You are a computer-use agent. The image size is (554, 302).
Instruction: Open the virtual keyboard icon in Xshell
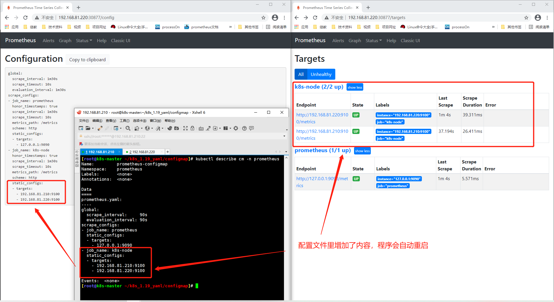201,128
